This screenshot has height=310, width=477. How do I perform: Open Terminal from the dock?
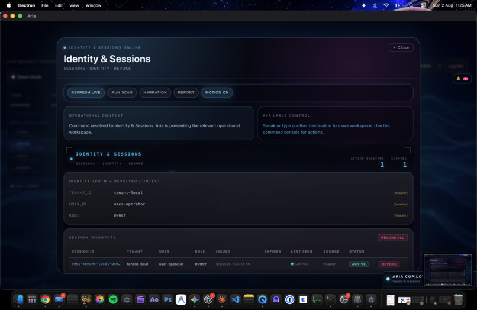(330, 300)
